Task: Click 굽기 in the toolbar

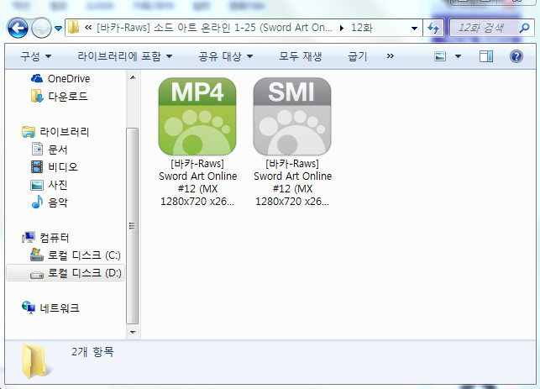Action: coord(358,56)
